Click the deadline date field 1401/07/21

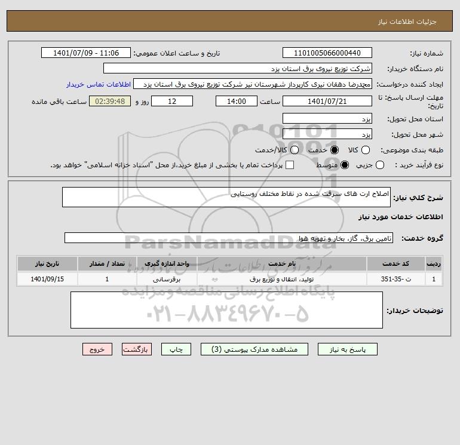(327, 102)
